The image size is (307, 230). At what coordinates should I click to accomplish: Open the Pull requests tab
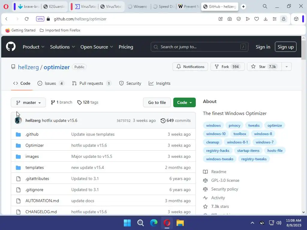(x=92, y=83)
